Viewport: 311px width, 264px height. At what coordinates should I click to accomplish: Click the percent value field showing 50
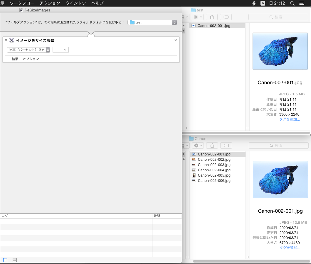click(x=60, y=50)
